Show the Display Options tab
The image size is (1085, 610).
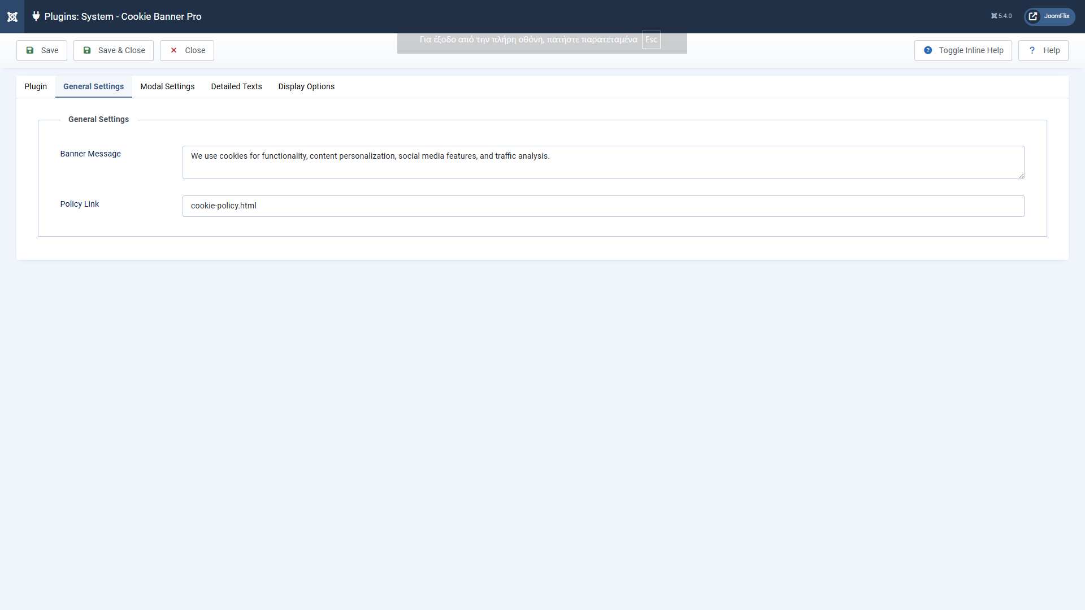[x=306, y=86]
